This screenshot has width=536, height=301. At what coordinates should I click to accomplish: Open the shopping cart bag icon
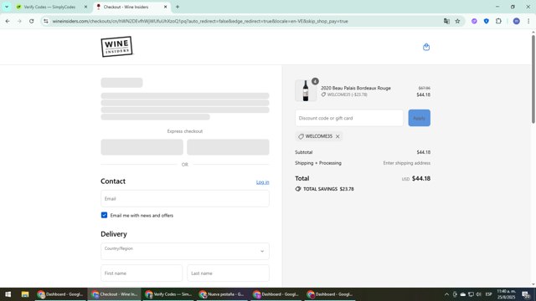pyautogui.click(x=426, y=47)
